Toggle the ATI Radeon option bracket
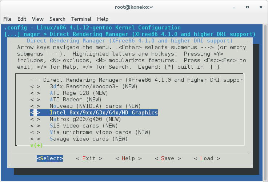This screenshot has width=268, height=182. pyautogui.click(x=35, y=100)
